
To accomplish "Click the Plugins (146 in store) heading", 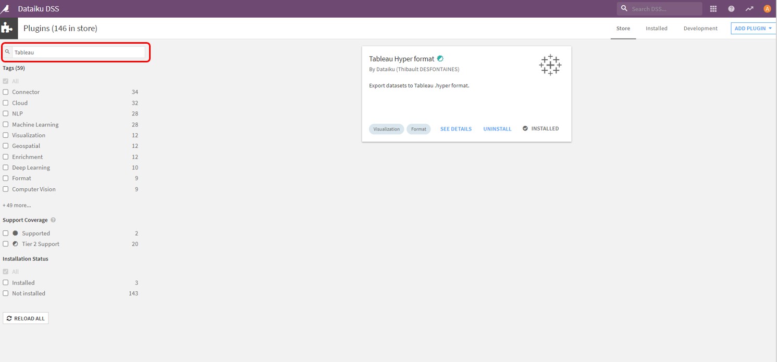I will tap(60, 28).
